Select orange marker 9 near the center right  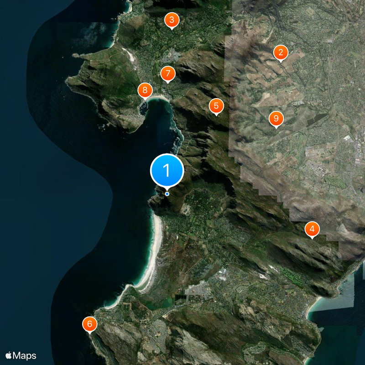coord(276,118)
